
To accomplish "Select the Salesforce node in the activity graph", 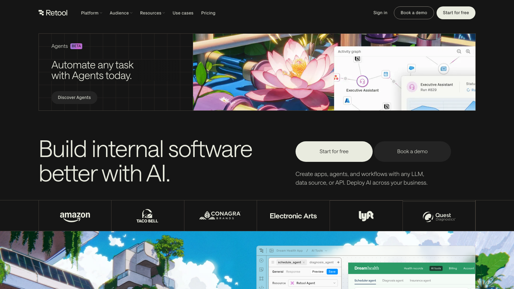I will [x=411, y=68].
